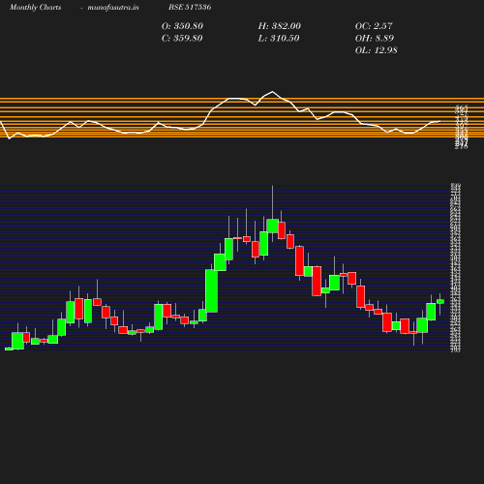Click the munafasutra.in site label
Image resolution: width=484 pixels, height=484 pixels.
tap(113, 7)
